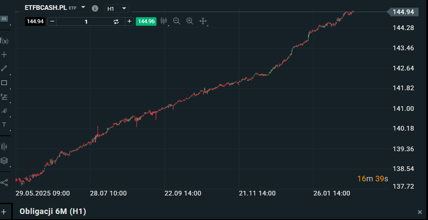Click the 144.94 sell price button

(35, 21)
